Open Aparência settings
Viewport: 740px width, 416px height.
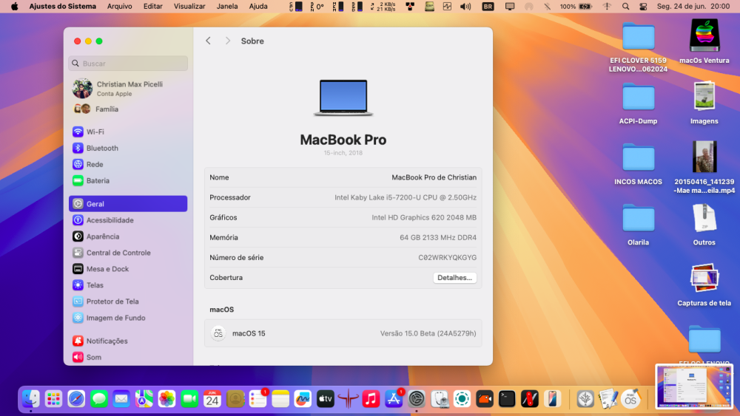(x=128, y=236)
